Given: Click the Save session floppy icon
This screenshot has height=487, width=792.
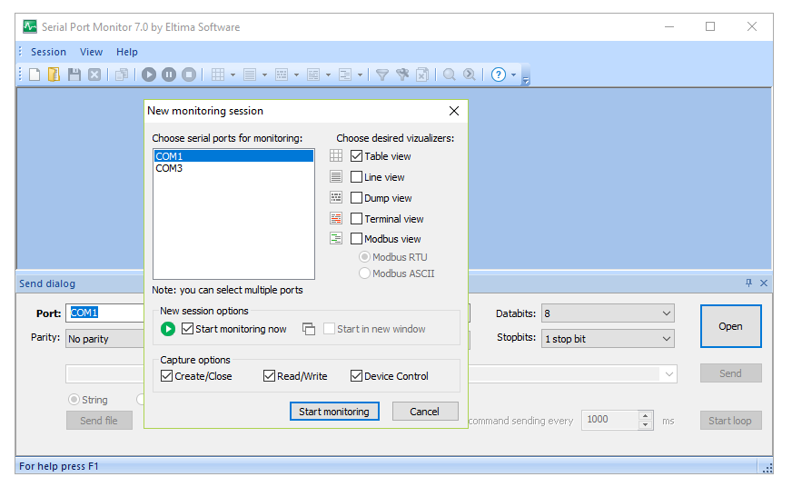Looking at the screenshot, I should 74,75.
